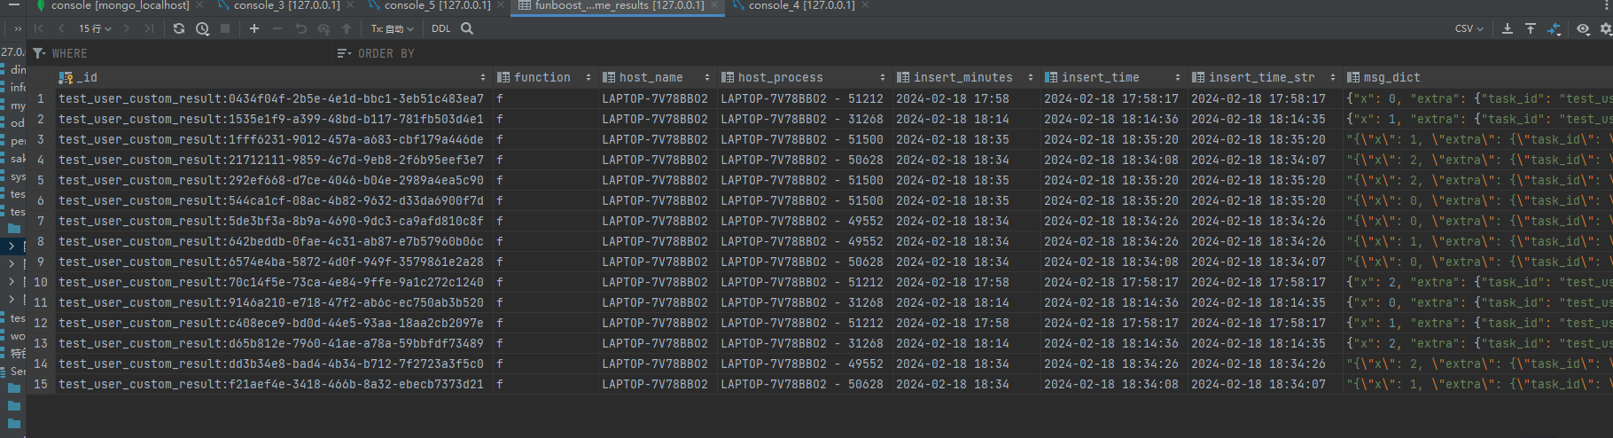
Task: Sort insert_time column via arrows
Action: (1178, 78)
